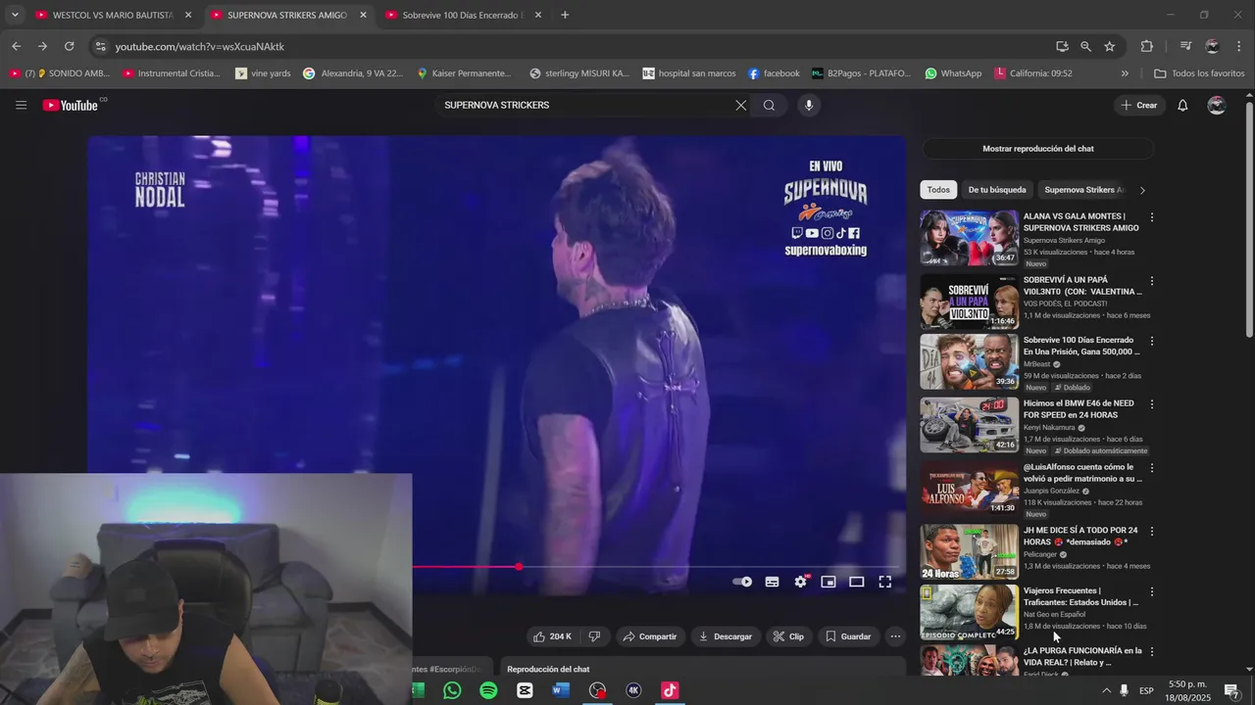
Task: Switch to Sobrevive 100 Días Encerrado tab
Action: tap(461, 15)
